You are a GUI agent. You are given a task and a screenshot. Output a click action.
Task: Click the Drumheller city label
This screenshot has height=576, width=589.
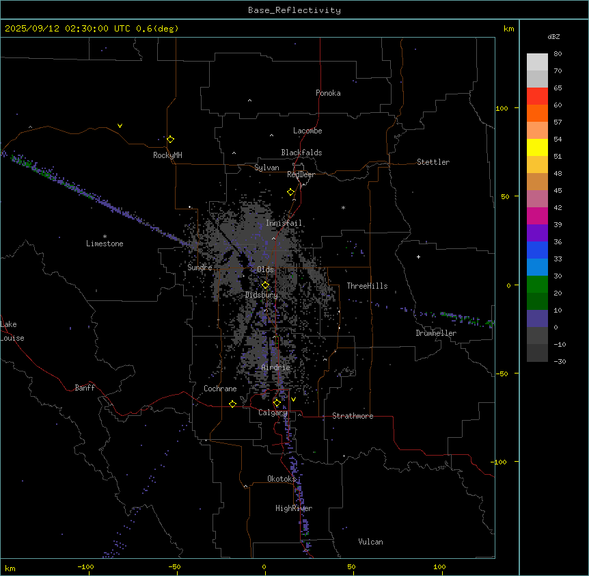click(x=436, y=333)
